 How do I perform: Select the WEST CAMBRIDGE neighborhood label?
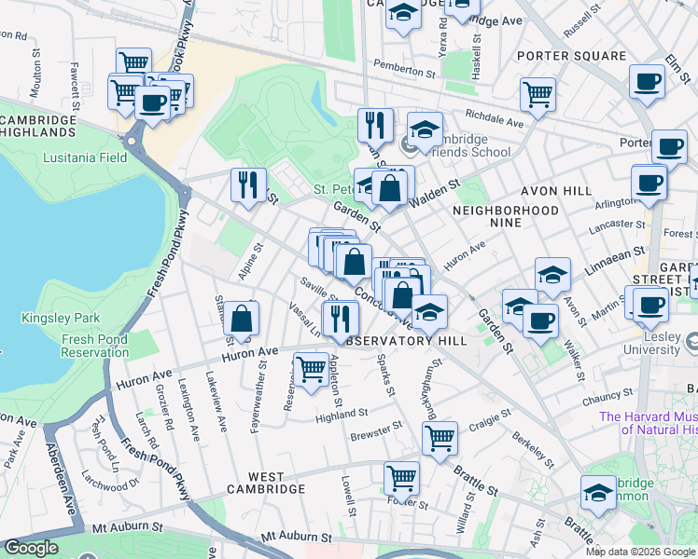pos(266,483)
